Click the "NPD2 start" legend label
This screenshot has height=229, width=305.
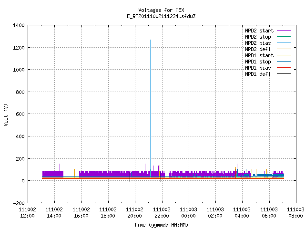pos(259,31)
